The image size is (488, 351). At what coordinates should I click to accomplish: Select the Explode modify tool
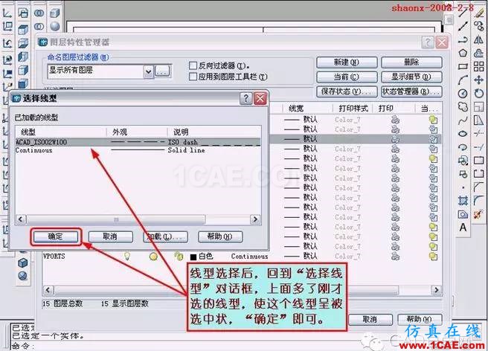point(479,214)
